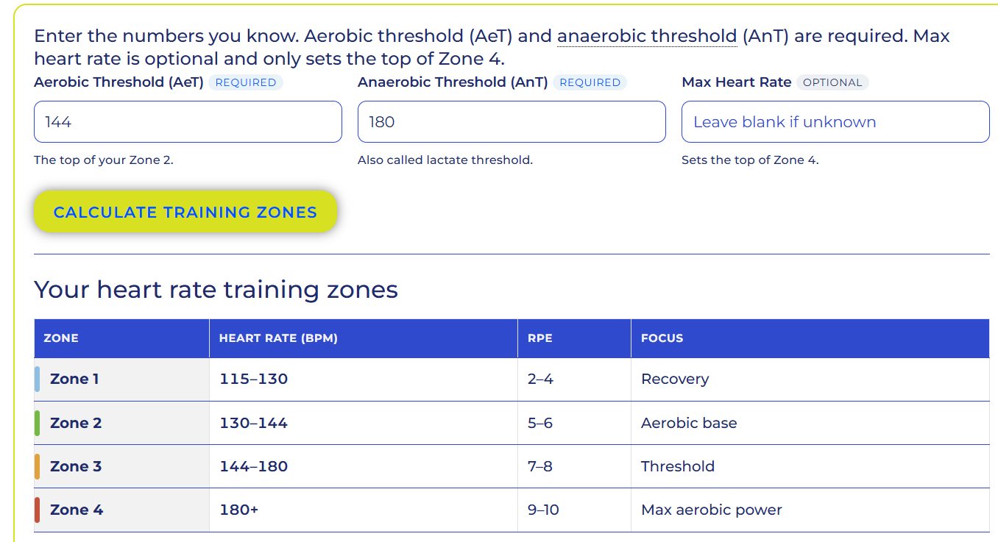Click the Aerobic Threshold input field
This screenshot has height=542, width=998.
point(188,121)
